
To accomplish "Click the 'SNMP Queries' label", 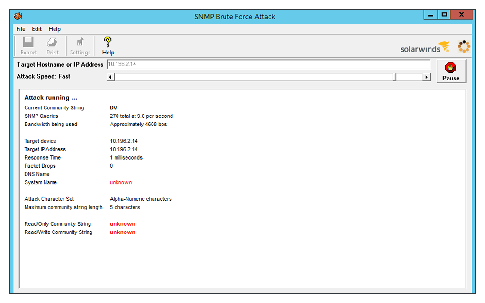I will (41, 116).
